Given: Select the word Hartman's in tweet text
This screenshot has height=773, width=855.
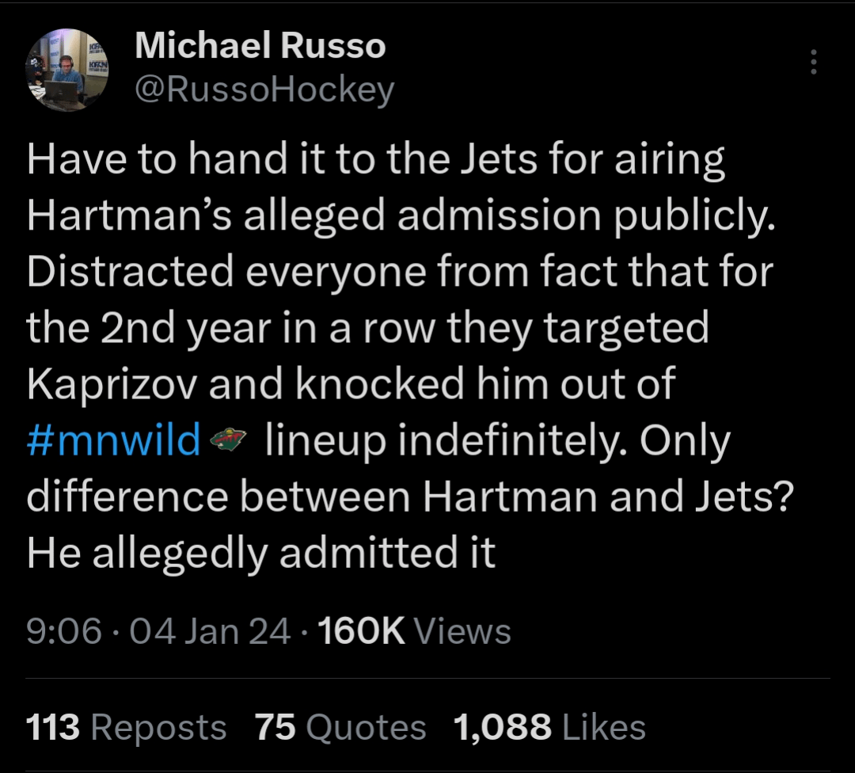Looking at the screenshot, I should 129,215.
